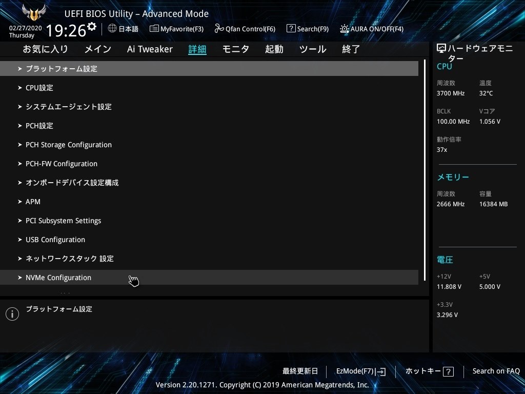Image resolution: width=525 pixels, height=394 pixels.
Task: Click the 19:26 clock display
Action: pos(66,31)
